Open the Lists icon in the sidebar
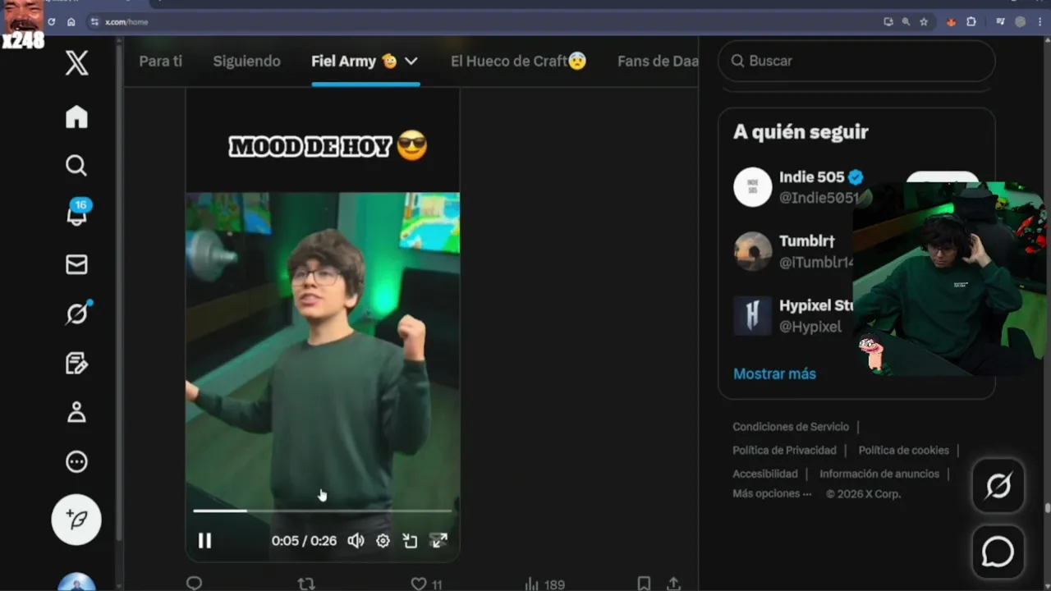Image resolution: width=1051 pixels, height=591 pixels. pyautogui.click(x=76, y=363)
